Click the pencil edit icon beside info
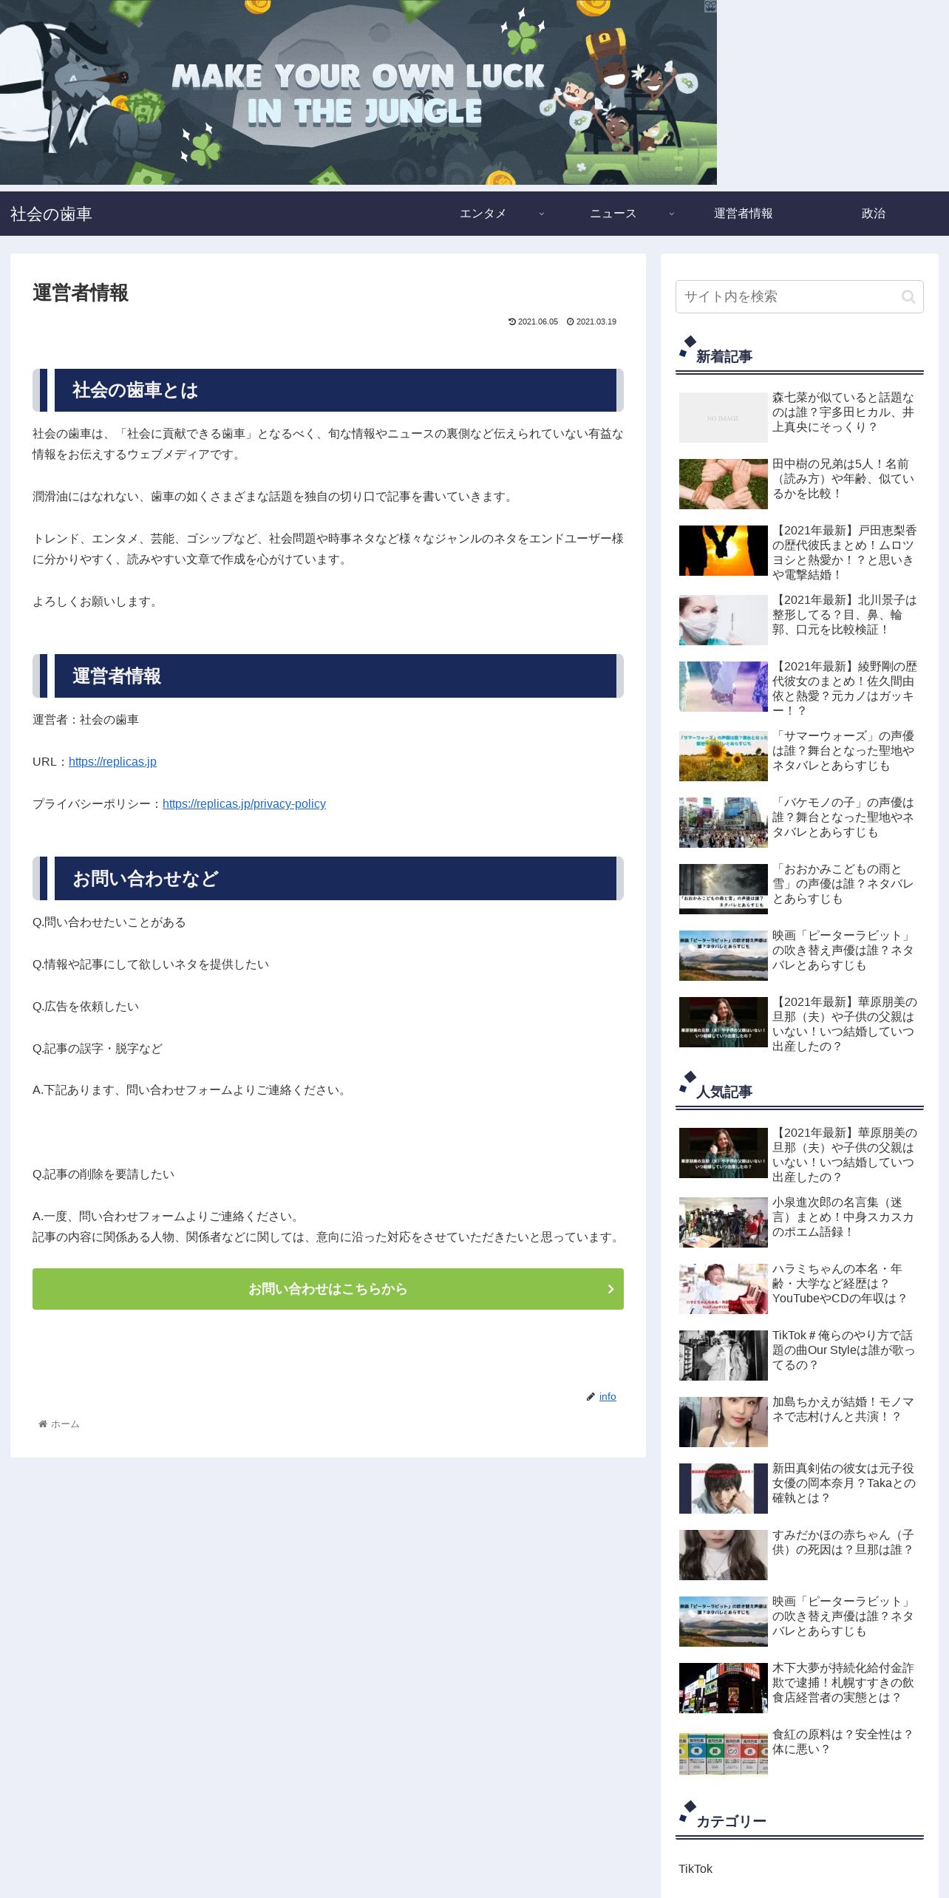 click(x=591, y=1396)
